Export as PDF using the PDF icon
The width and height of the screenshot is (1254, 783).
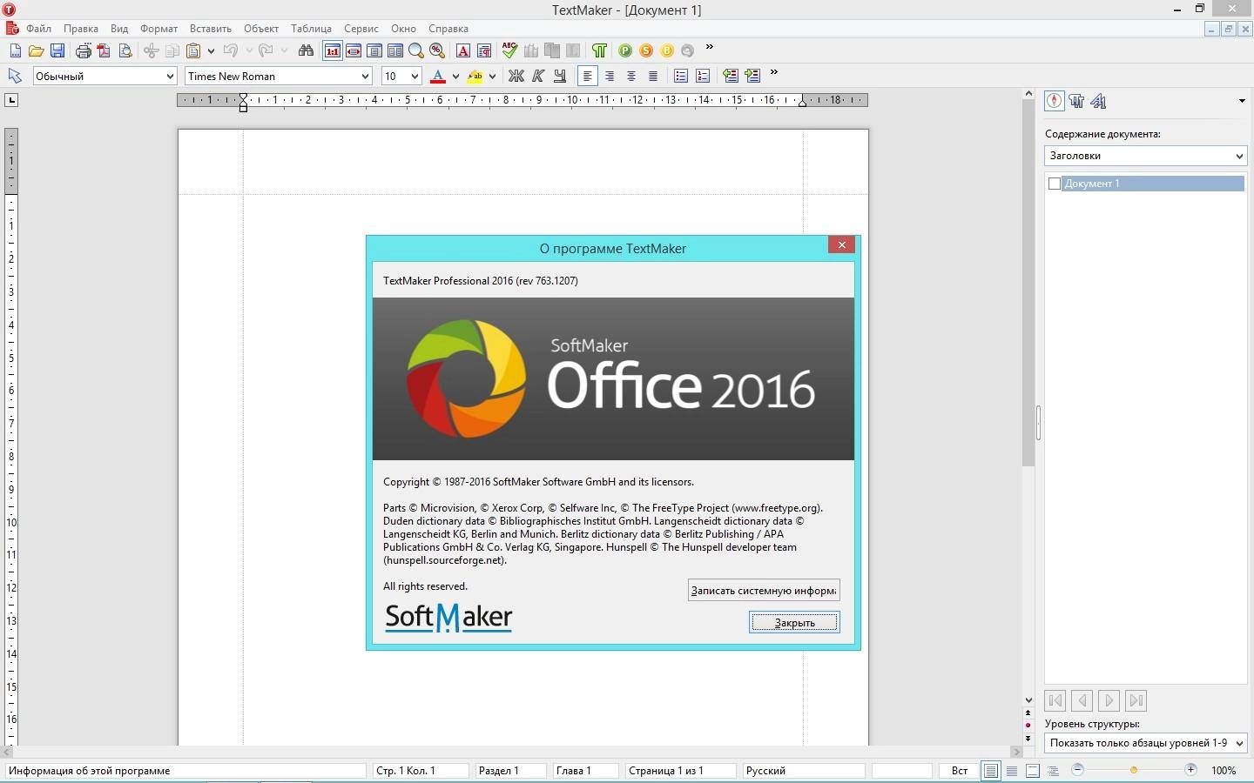point(104,50)
